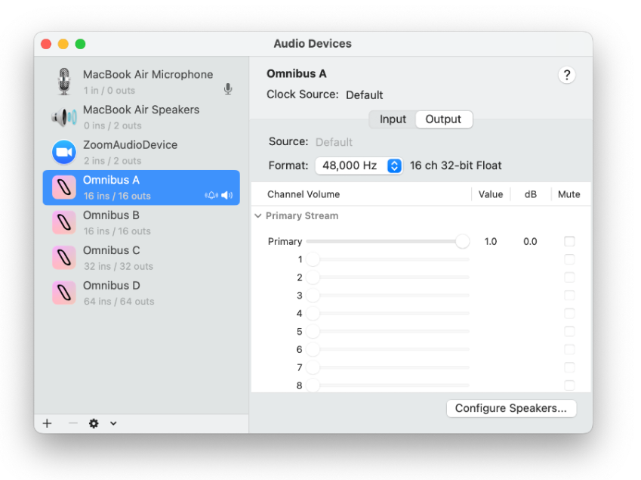Click the Primary volume slider knob

[x=462, y=241]
